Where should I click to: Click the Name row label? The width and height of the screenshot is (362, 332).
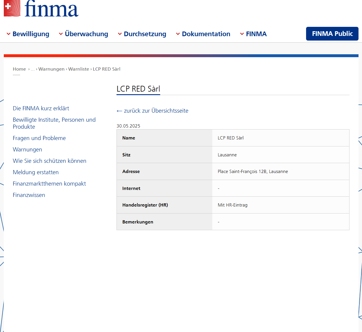129,138
